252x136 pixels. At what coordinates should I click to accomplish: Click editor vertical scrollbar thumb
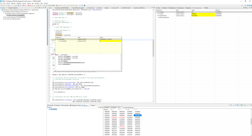tap(153, 48)
